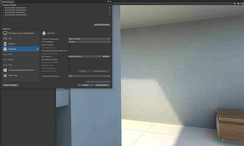Open the Learn about Unity Cloud Build link
The width and height of the screenshot is (244, 146).
pyautogui.click(x=98, y=81)
